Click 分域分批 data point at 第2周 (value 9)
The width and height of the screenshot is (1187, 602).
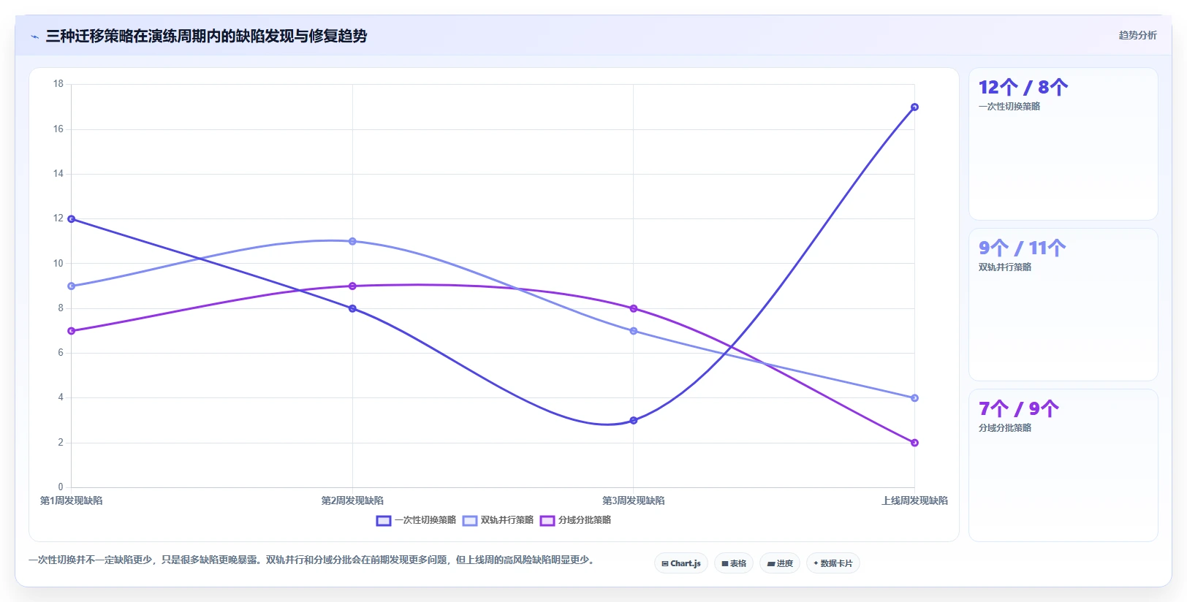pyautogui.click(x=352, y=286)
